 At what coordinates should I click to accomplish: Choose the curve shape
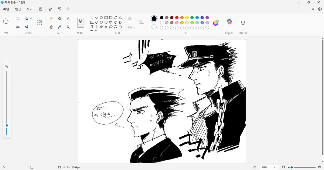point(97,18)
